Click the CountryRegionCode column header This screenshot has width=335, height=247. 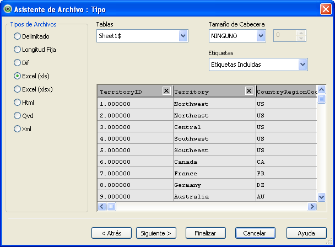tap(287, 92)
